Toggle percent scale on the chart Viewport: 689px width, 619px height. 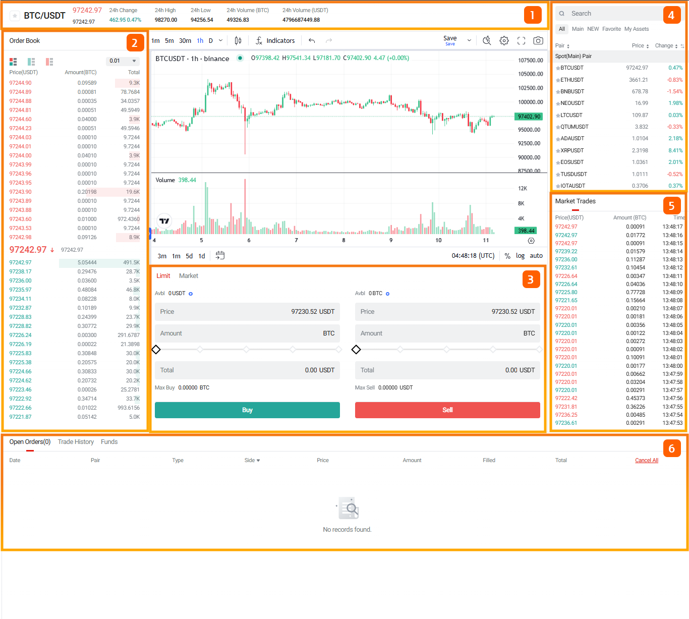(507, 256)
